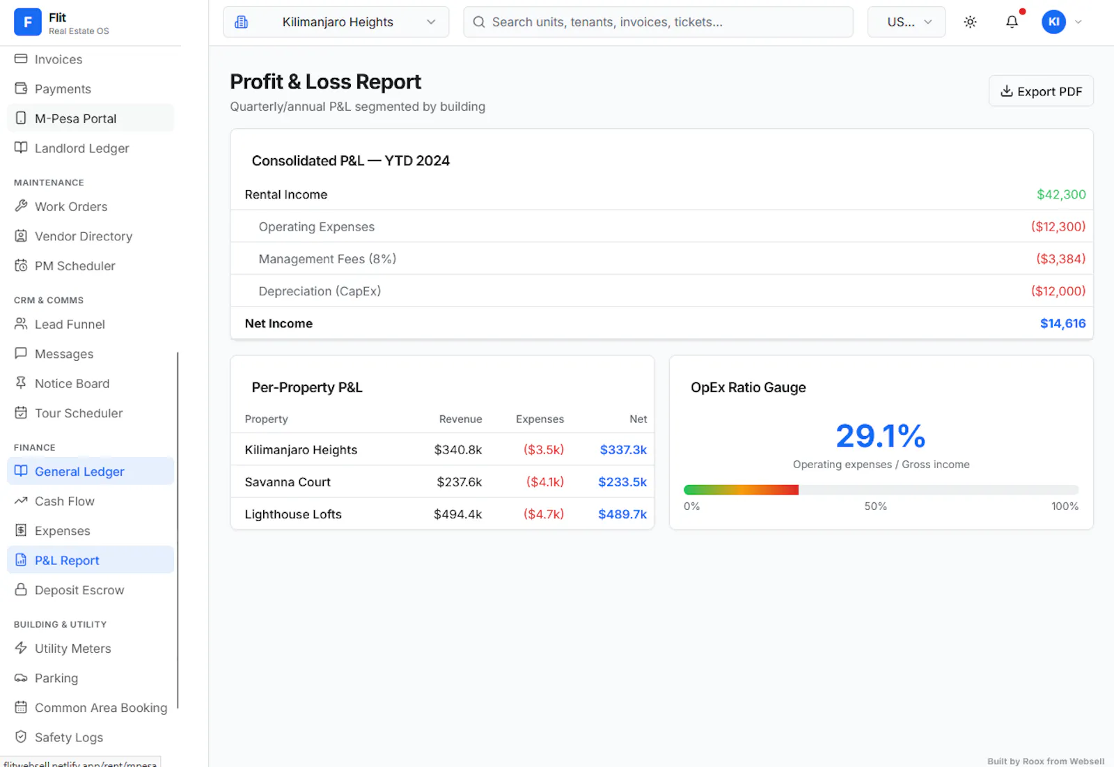Image resolution: width=1114 pixels, height=767 pixels.
Task: Click the General Ledger book icon
Action: point(21,471)
